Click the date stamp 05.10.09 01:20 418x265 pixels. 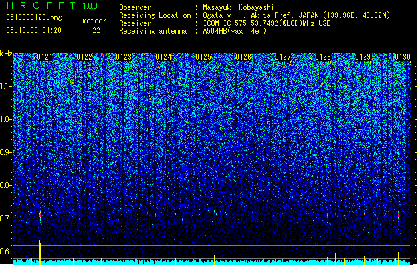34,30
